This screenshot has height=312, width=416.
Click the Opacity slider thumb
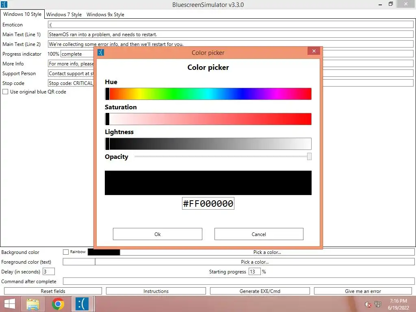309,156
